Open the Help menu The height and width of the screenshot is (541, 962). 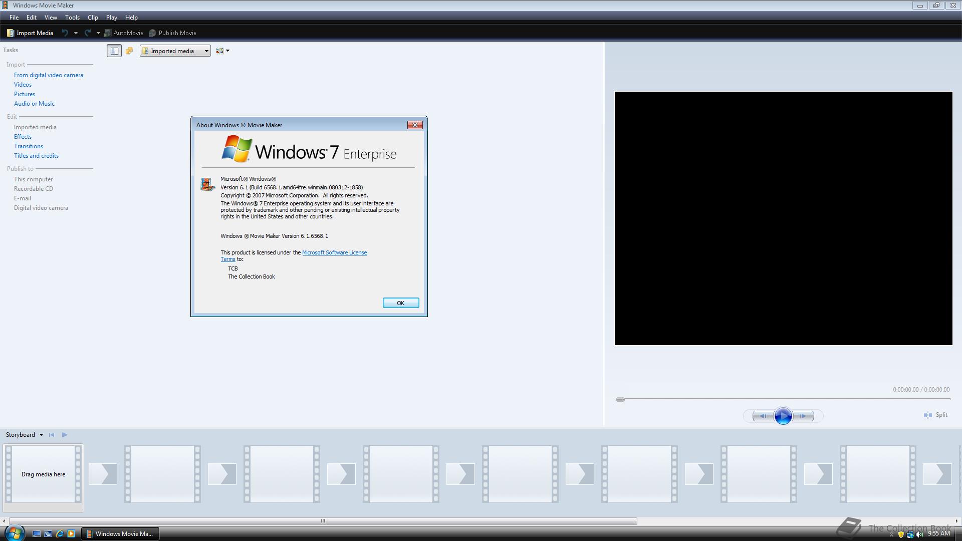[x=131, y=18]
